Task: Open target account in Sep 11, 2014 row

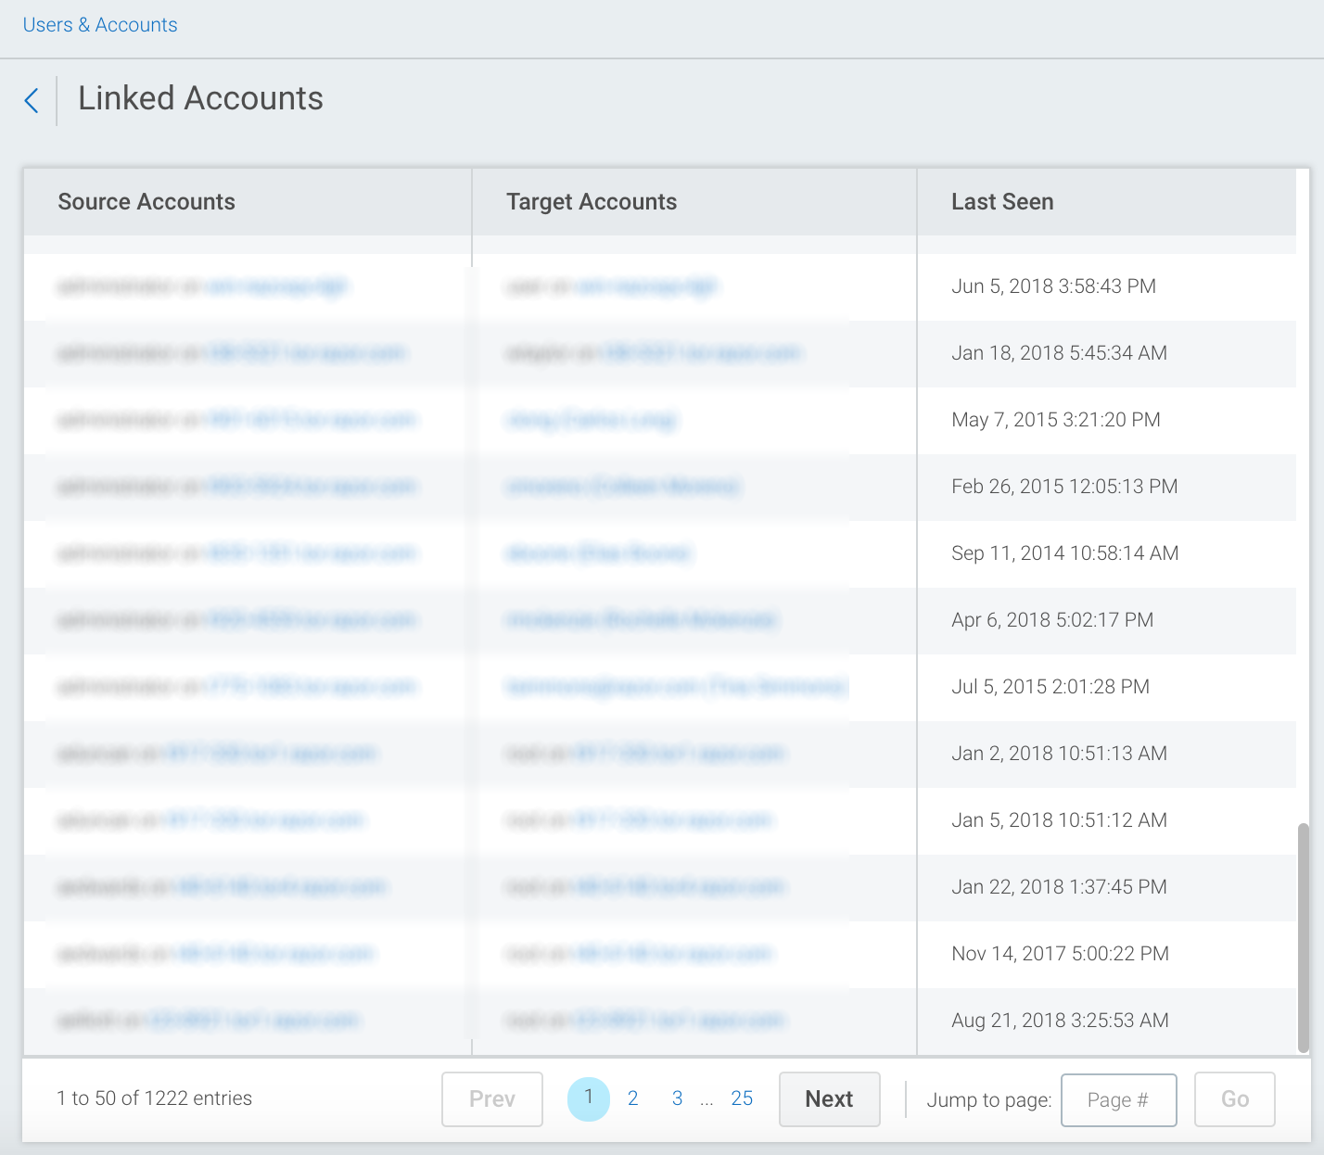Action: 599,554
